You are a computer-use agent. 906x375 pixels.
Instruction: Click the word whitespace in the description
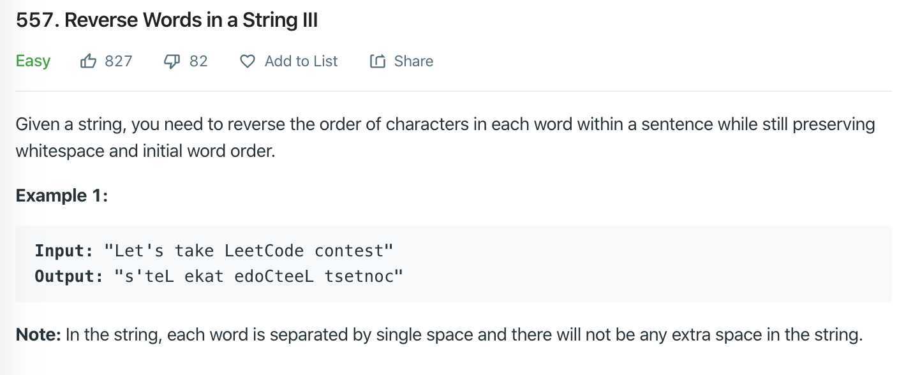[x=56, y=152]
